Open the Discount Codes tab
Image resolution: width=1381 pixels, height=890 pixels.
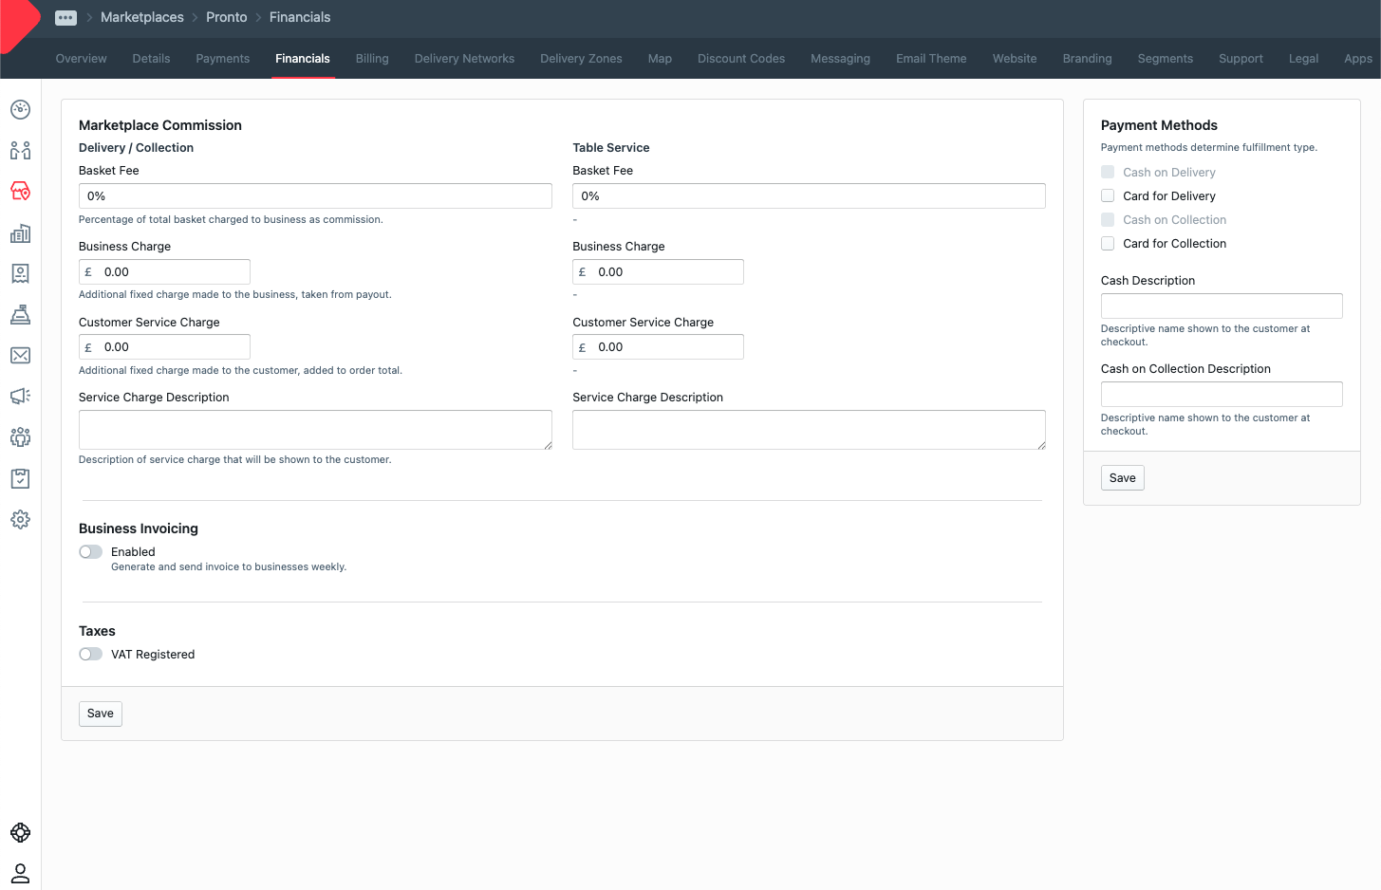pyautogui.click(x=740, y=59)
